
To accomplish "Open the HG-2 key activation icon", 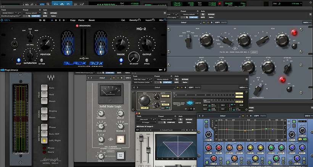I will pyautogui.click(x=160, y=70).
